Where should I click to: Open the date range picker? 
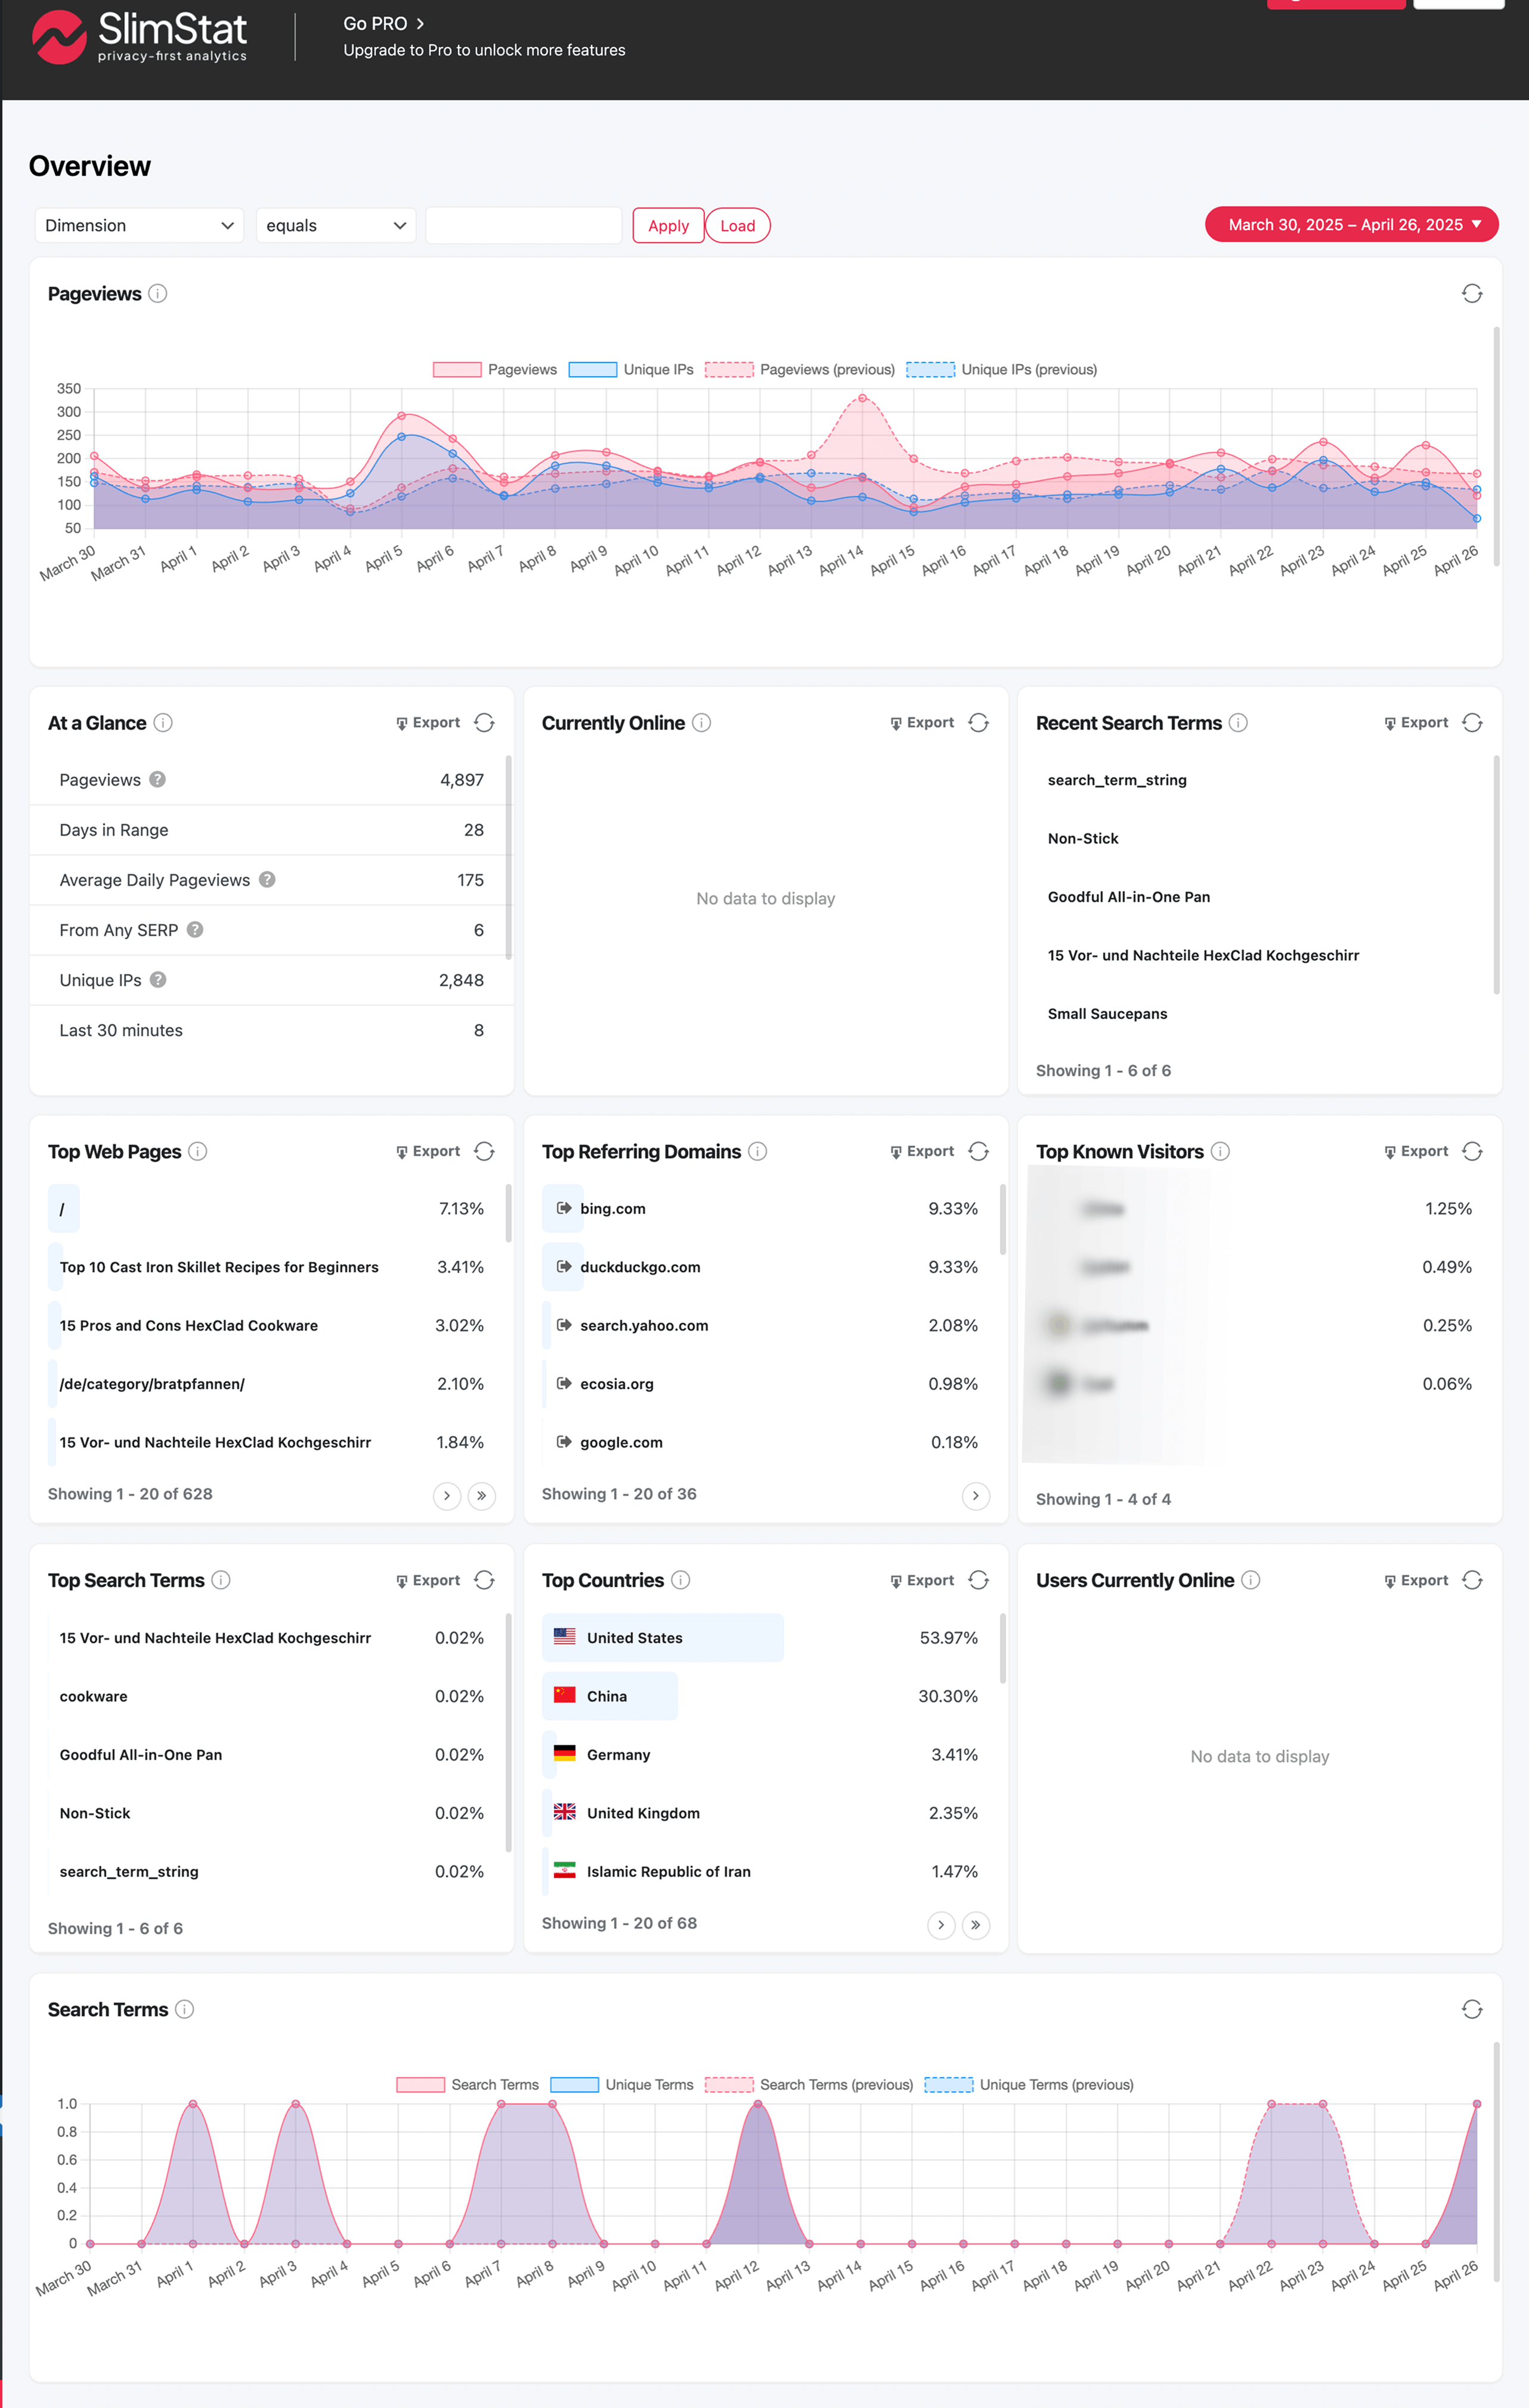point(1351,225)
